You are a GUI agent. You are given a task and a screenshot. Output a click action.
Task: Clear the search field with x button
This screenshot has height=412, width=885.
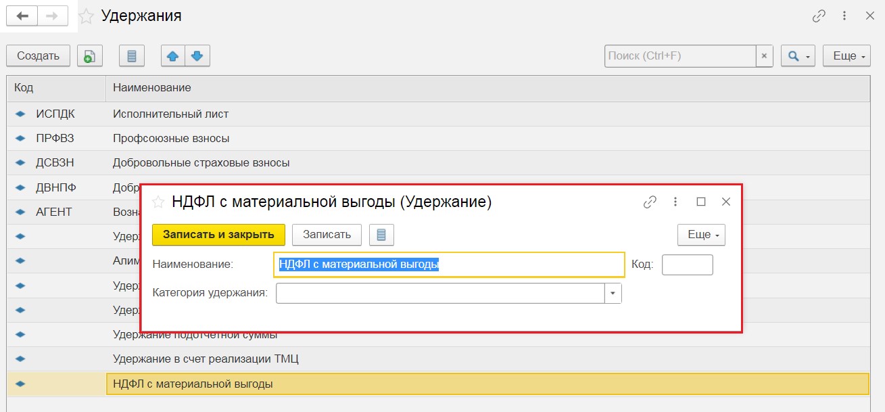[x=765, y=56]
